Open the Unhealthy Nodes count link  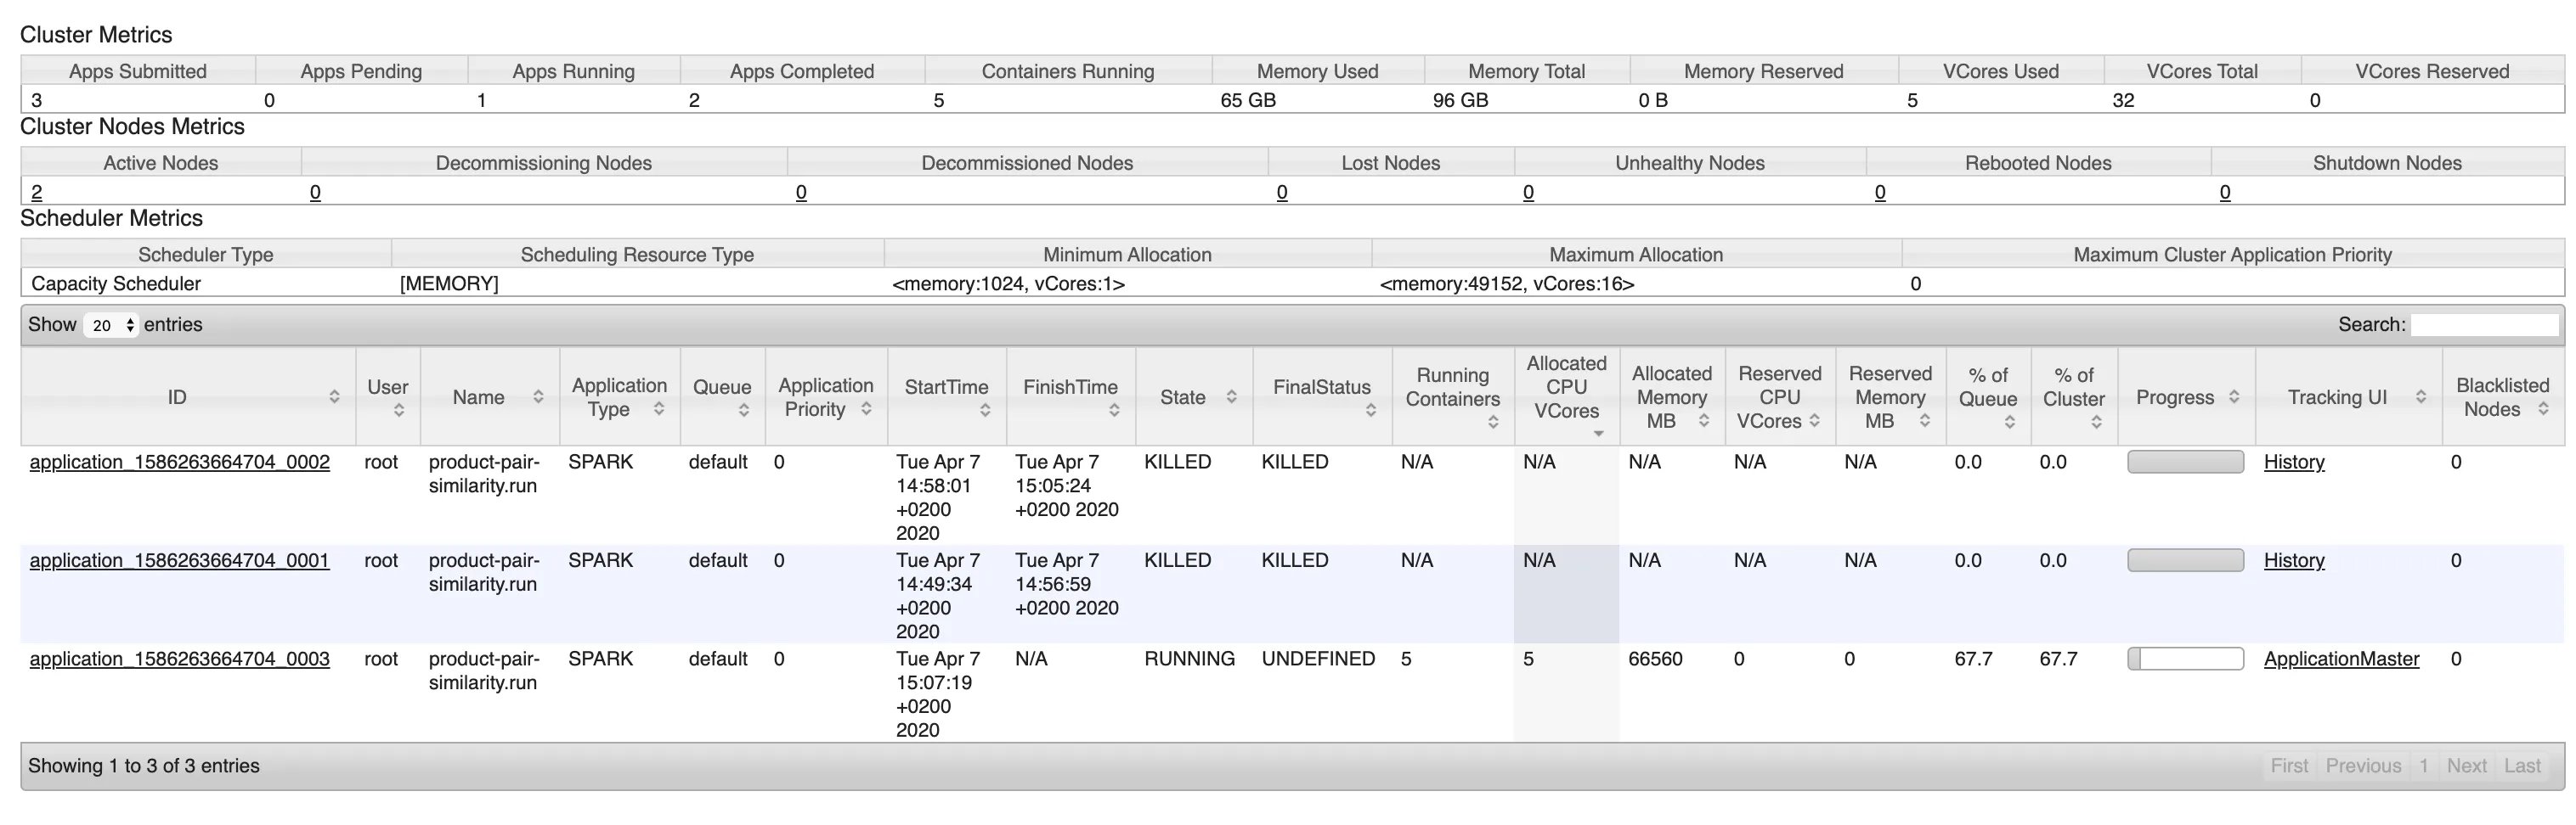[x=1528, y=192]
